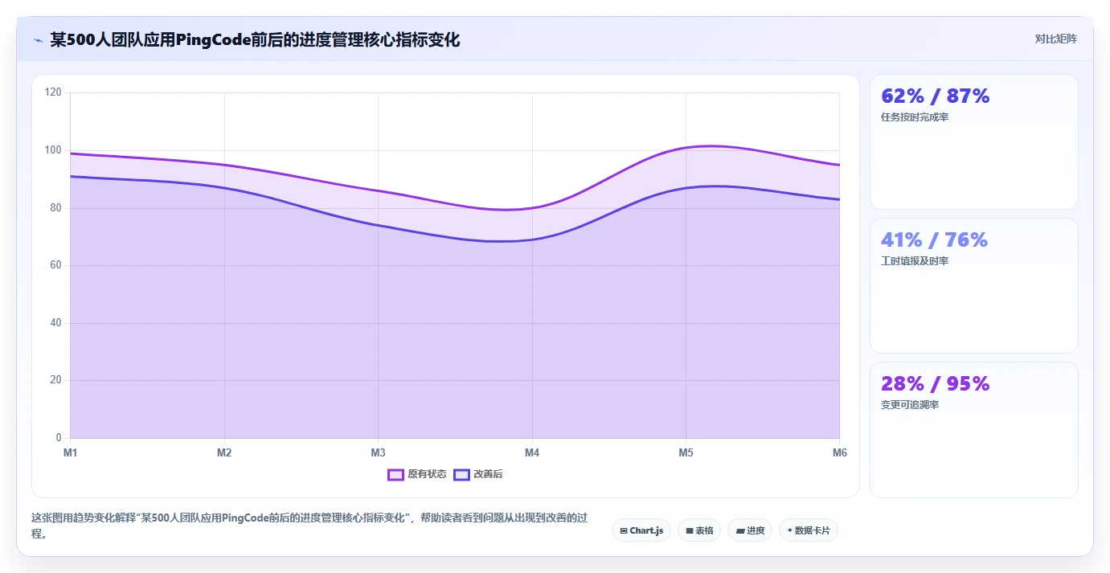Select the 41% / 76% value
The height and width of the screenshot is (573, 1110).
tap(934, 239)
